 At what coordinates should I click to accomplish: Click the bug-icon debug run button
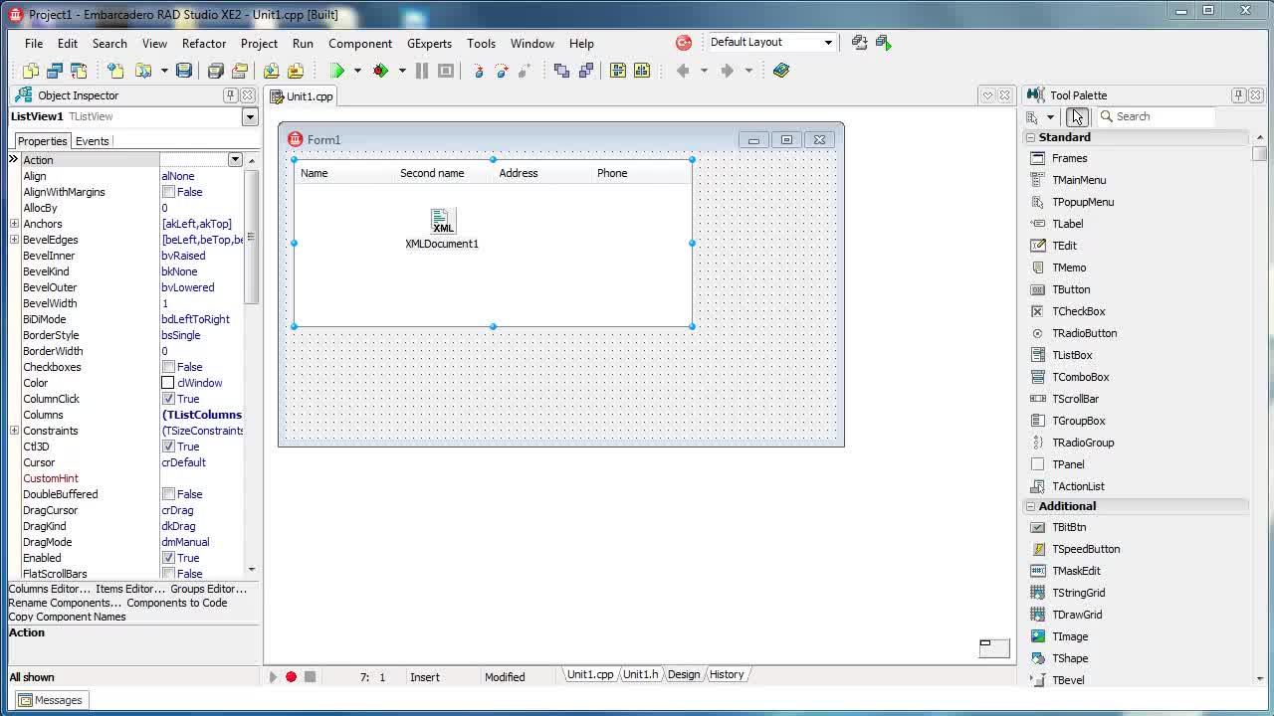coord(380,71)
